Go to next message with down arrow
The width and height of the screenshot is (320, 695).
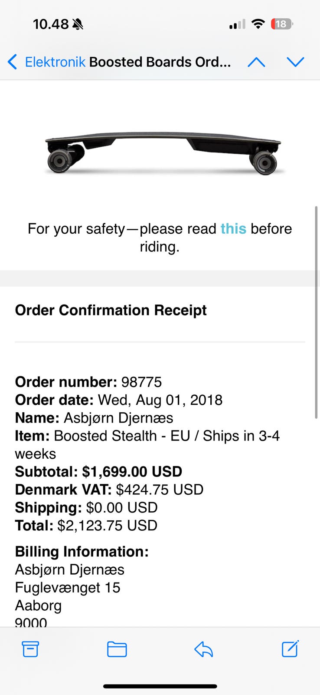coord(295,62)
